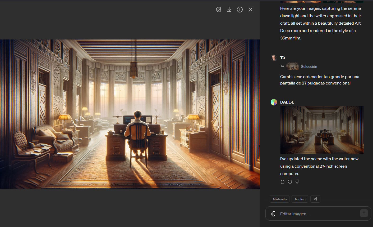This screenshot has height=227, width=373.
Task: Close the image preview viewer
Action: pos(250,10)
